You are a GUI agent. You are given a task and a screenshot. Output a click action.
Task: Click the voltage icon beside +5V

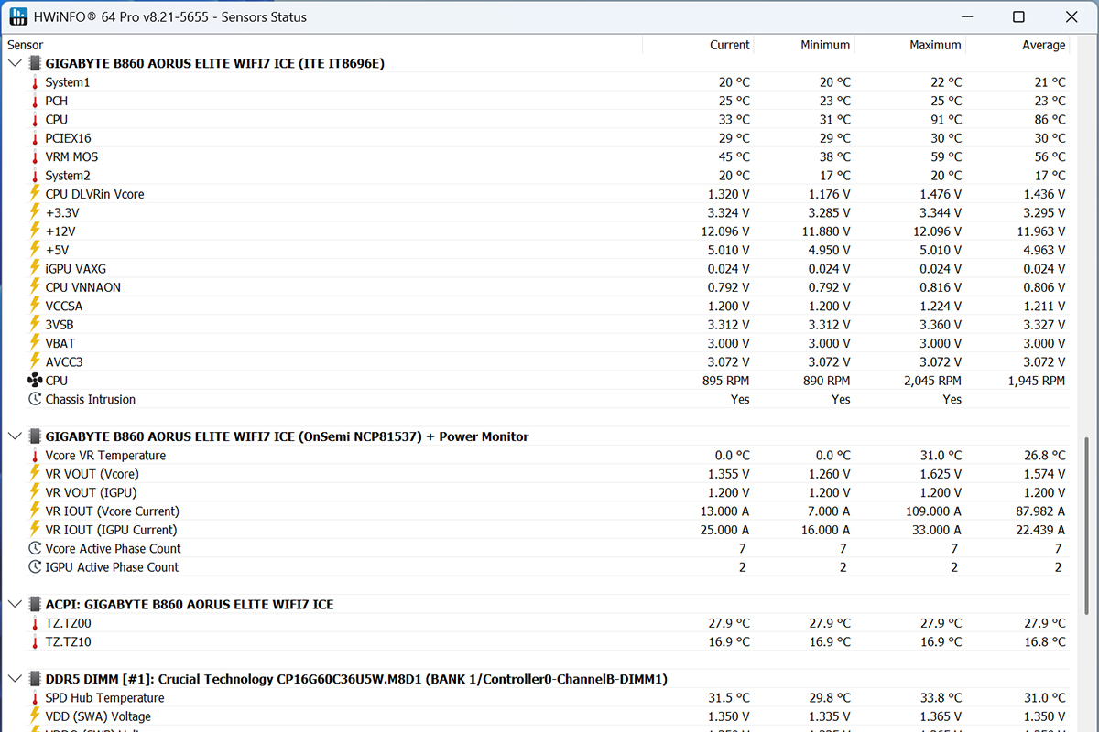click(36, 250)
